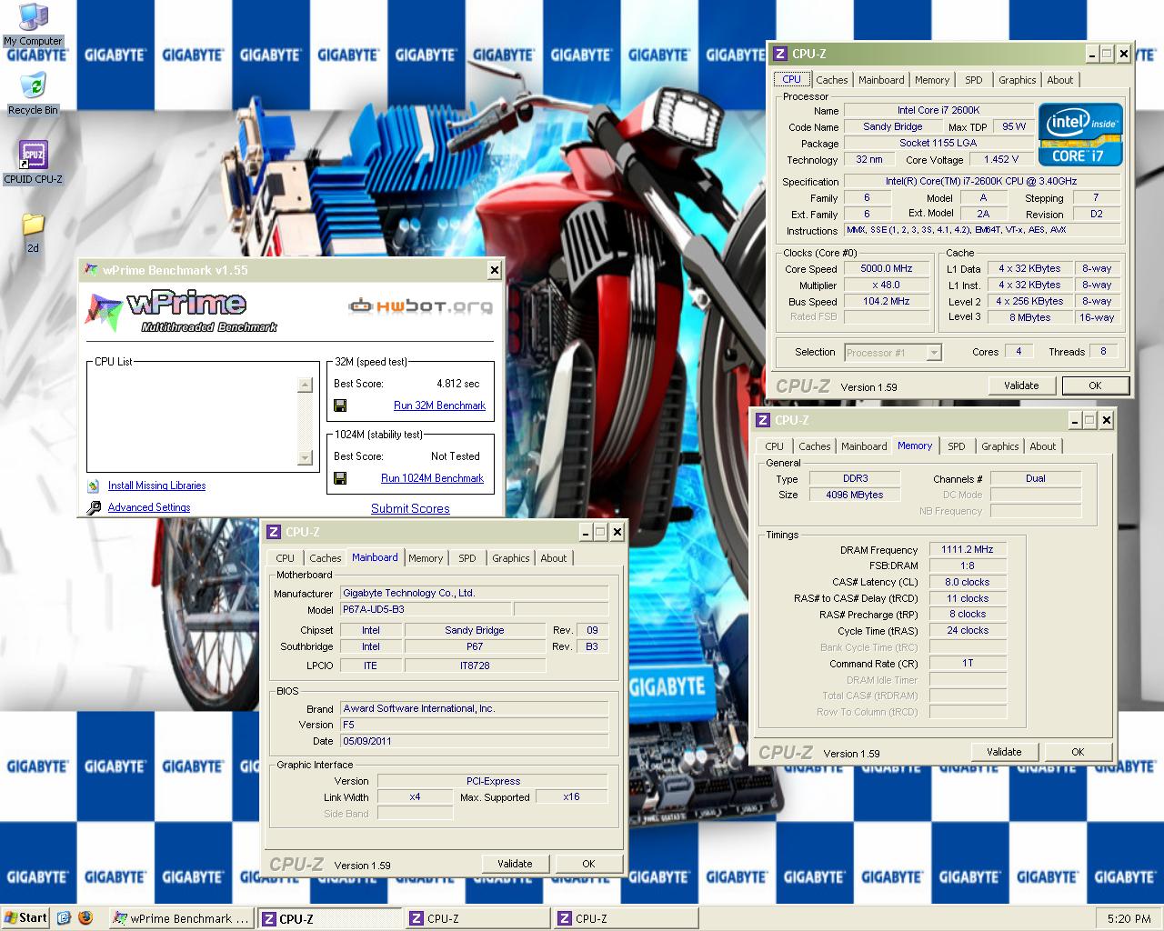The height and width of the screenshot is (931, 1164).
Task: Switch to CPU tab in Memory window
Action: point(774,446)
